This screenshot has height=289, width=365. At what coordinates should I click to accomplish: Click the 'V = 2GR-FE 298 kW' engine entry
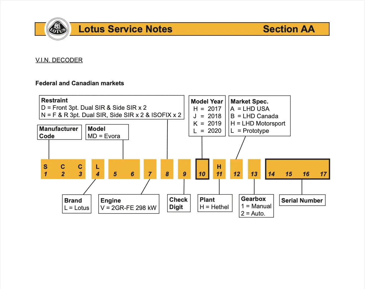click(128, 208)
